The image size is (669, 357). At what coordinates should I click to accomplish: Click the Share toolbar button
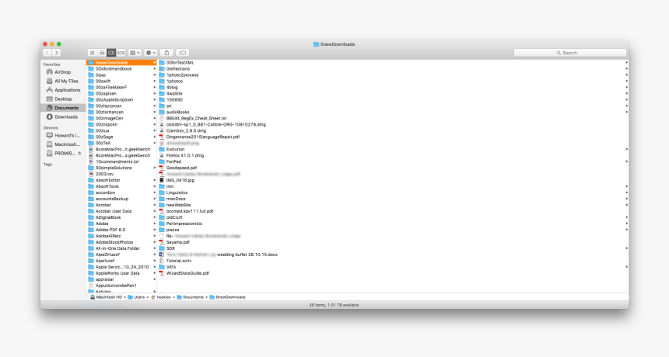(166, 53)
